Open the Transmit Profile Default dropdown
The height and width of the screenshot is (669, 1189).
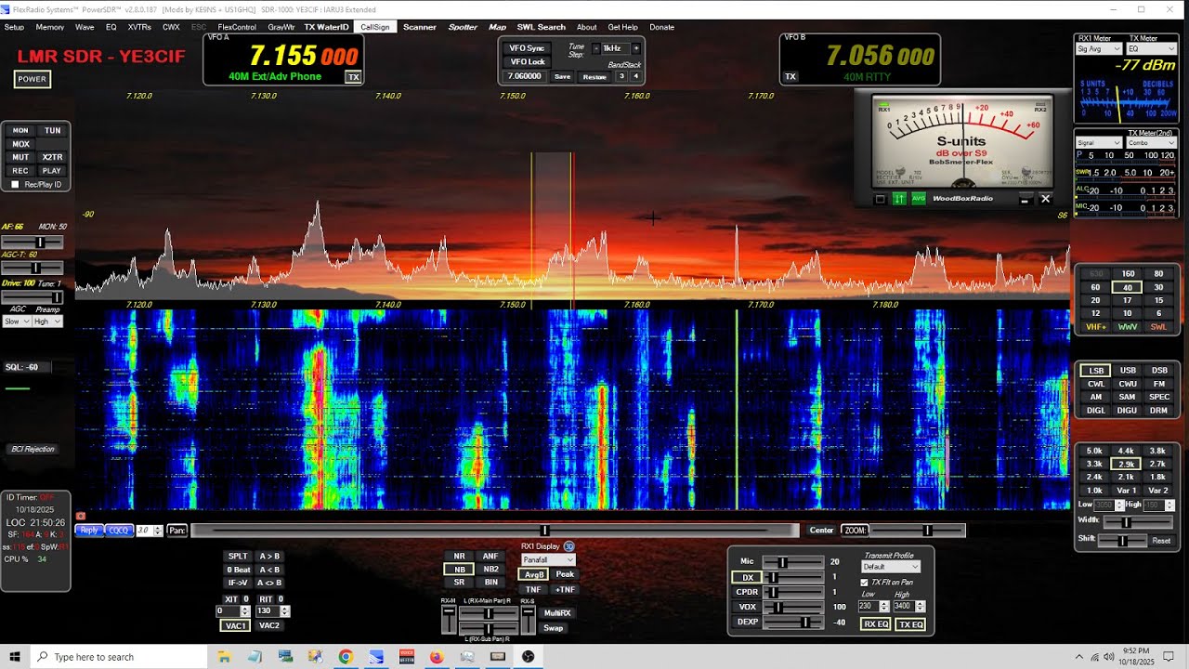click(x=890, y=567)
